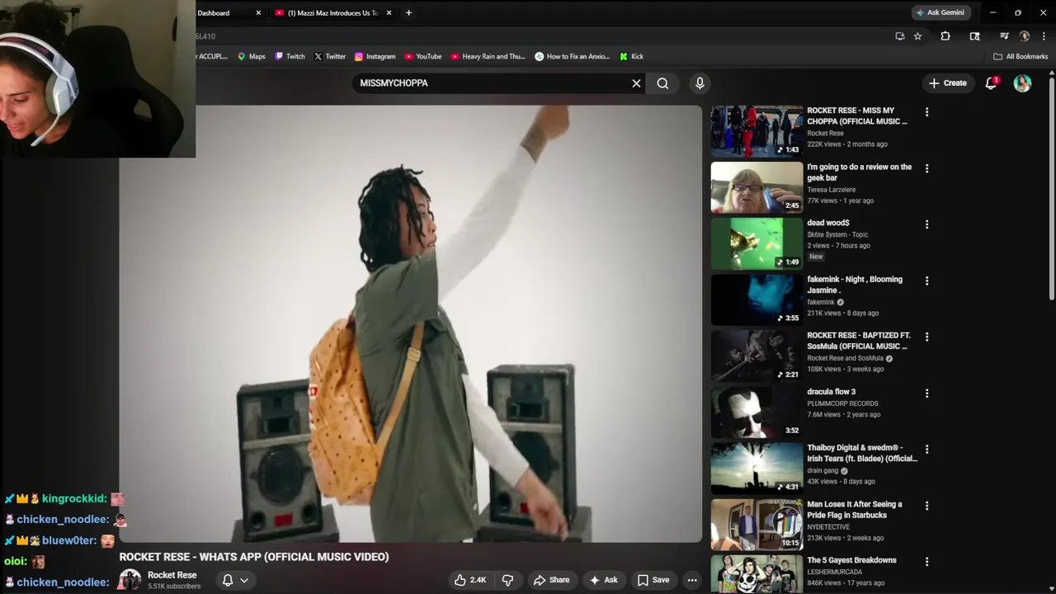Open the geek bar review thumbnail
Image resolution: width=1056 pixels, height=594 pixels.
757,186
